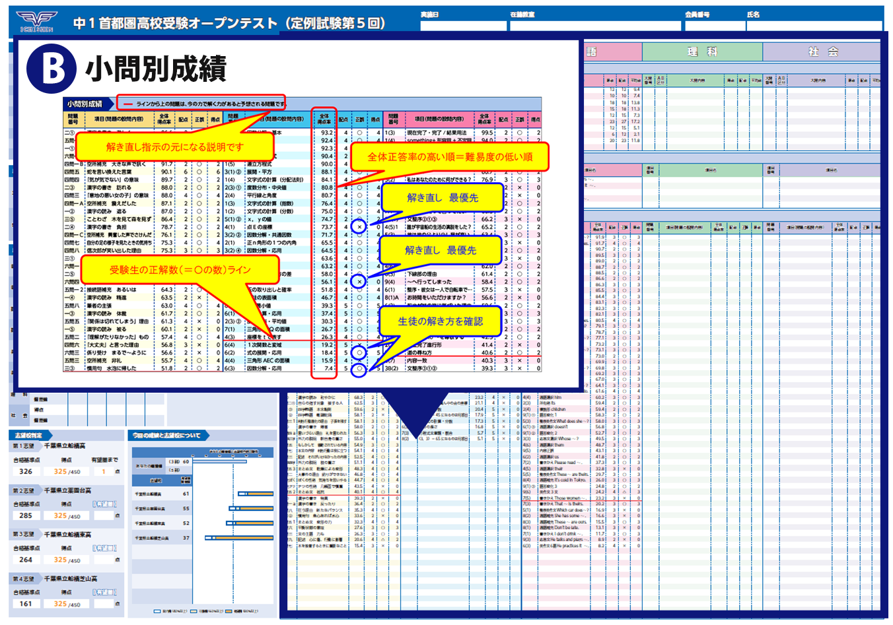The height and width of the screenshot is (625, 893).
Task: Click the bar for score 37 school
Action: (238, 538)
